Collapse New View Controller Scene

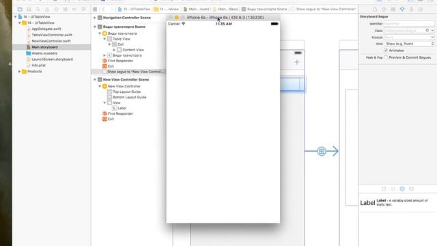[x=95, y=79]
